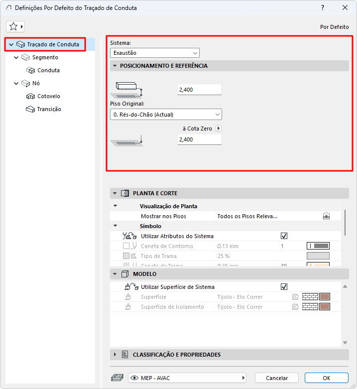Click Classificação e Propriedades list icon
The image size is (357, 389).
125,355
